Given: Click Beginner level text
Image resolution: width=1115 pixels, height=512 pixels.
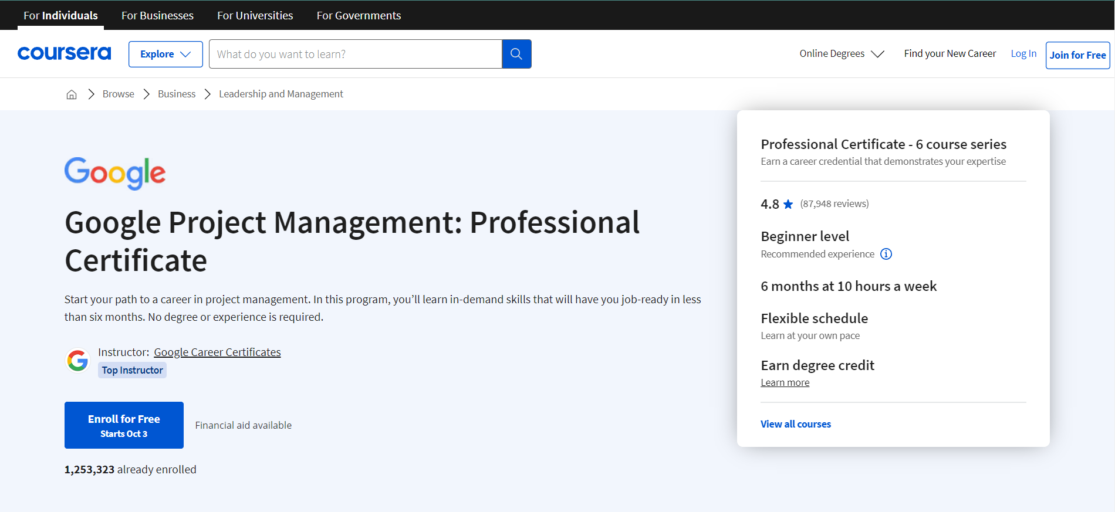Looking at the screenshot, I should (x=805, y=236).
